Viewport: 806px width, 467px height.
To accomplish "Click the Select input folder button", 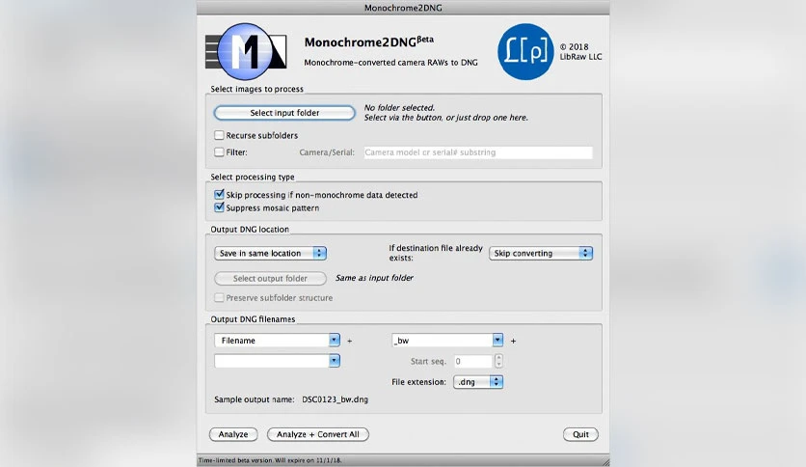I will (284, 113).
